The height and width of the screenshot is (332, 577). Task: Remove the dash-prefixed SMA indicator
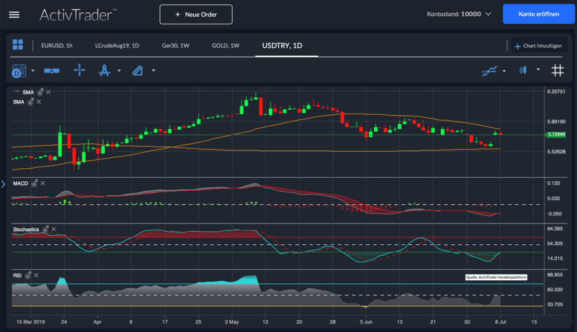pos(48,92)
